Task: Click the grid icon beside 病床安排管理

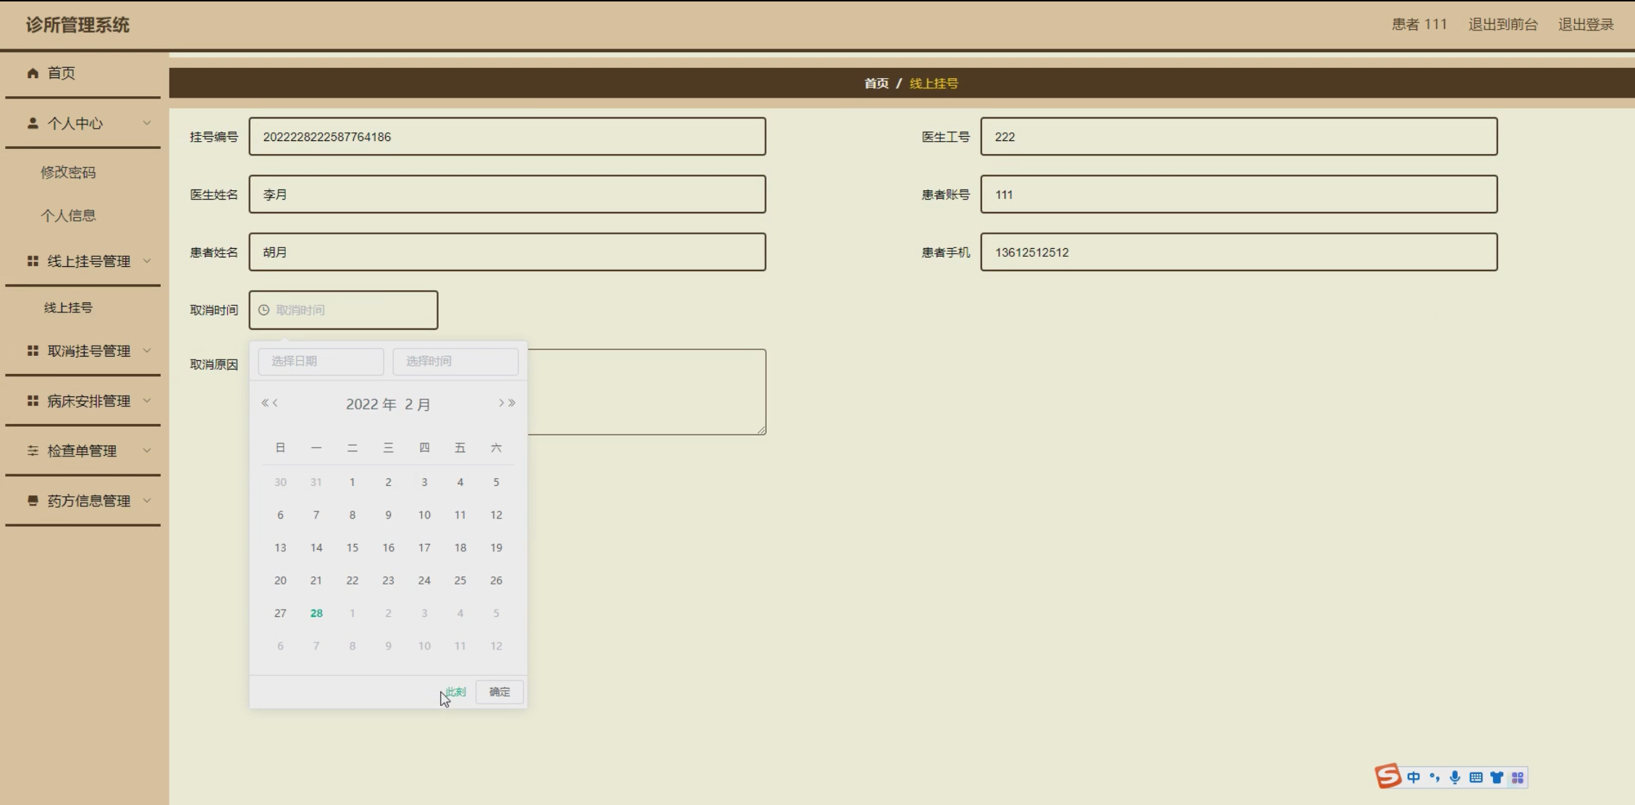Action: (x=33, y=401)
